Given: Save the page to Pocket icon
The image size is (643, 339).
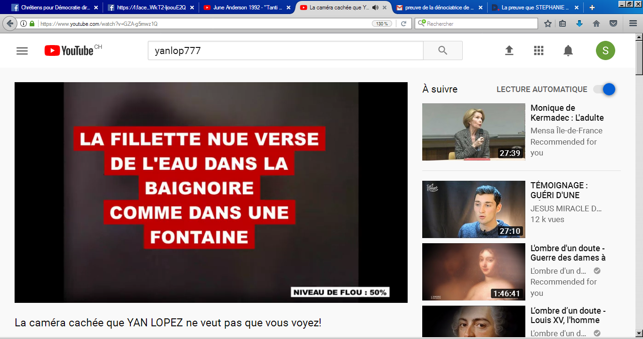Looking at the screenshot, I should (x=613, y=23).
